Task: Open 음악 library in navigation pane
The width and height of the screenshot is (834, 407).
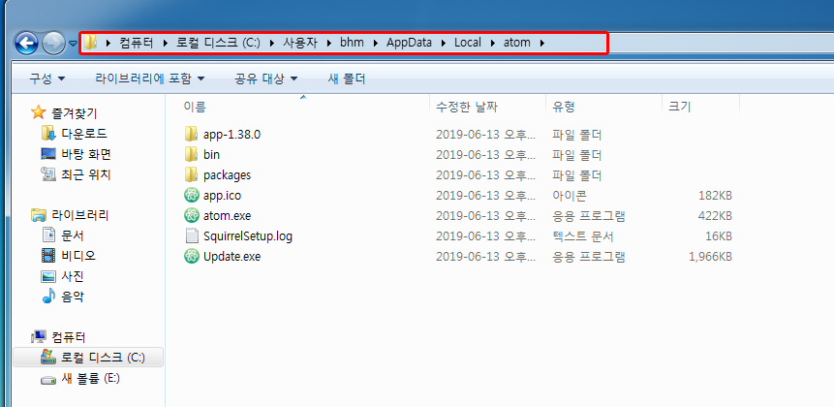Action: tap(73, 297)
